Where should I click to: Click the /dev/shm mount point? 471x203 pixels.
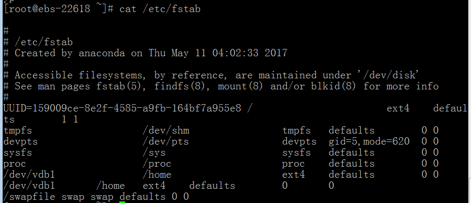pos(166,130)
